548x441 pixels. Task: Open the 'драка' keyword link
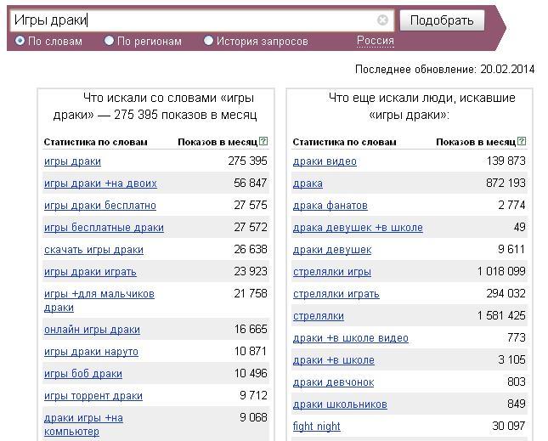pyautogui.click(x=308, y=184)
